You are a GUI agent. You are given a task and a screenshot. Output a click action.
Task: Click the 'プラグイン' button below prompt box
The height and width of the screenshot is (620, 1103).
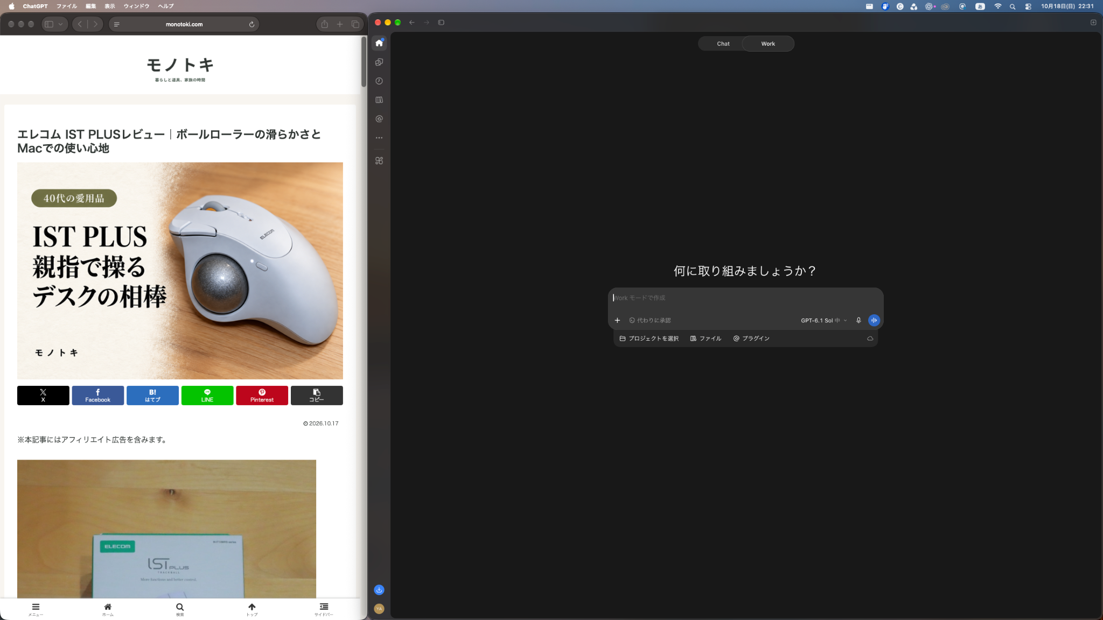(751, 339)
